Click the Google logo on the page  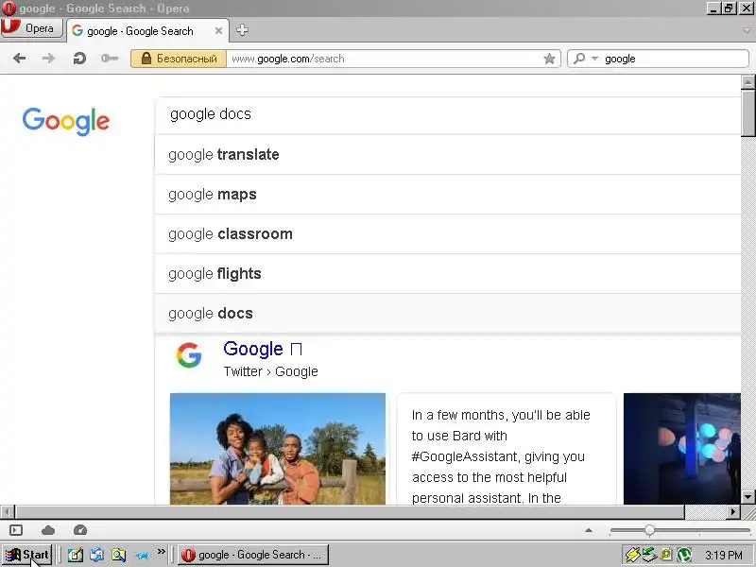tap(66, 121)
